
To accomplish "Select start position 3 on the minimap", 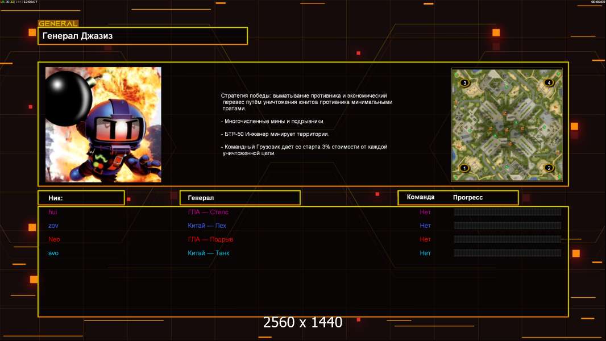I will pos(464,83).
